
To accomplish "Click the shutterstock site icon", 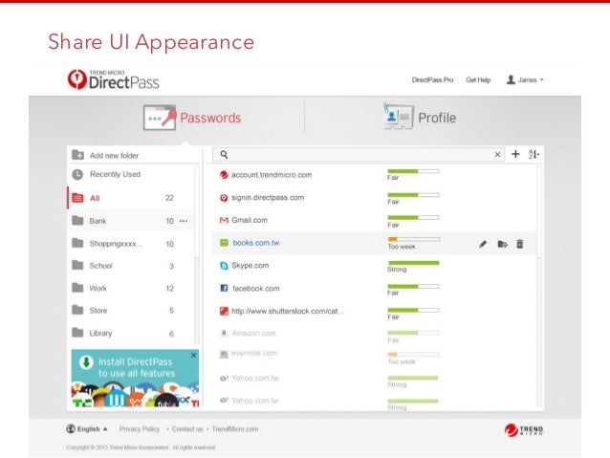I will point(224,311).
